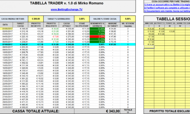Select the € 97,03 margine su target cell
The image size is (190, 114).
[113, 44]
